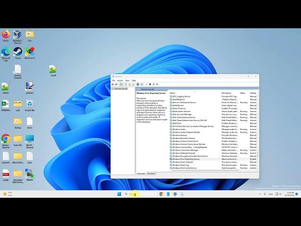The image size is (301, 226).
Task: Select Windows Event Collector row
Action: click(x=213, y=162)
